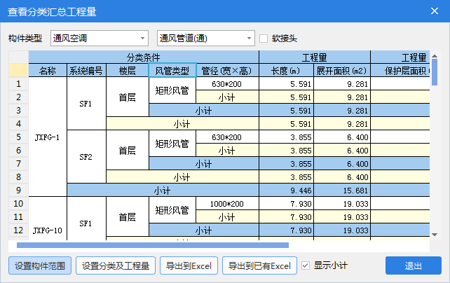Click the 名称 column header
The width and height of the screenshot is (450, 283).
[x=47, y=71]
